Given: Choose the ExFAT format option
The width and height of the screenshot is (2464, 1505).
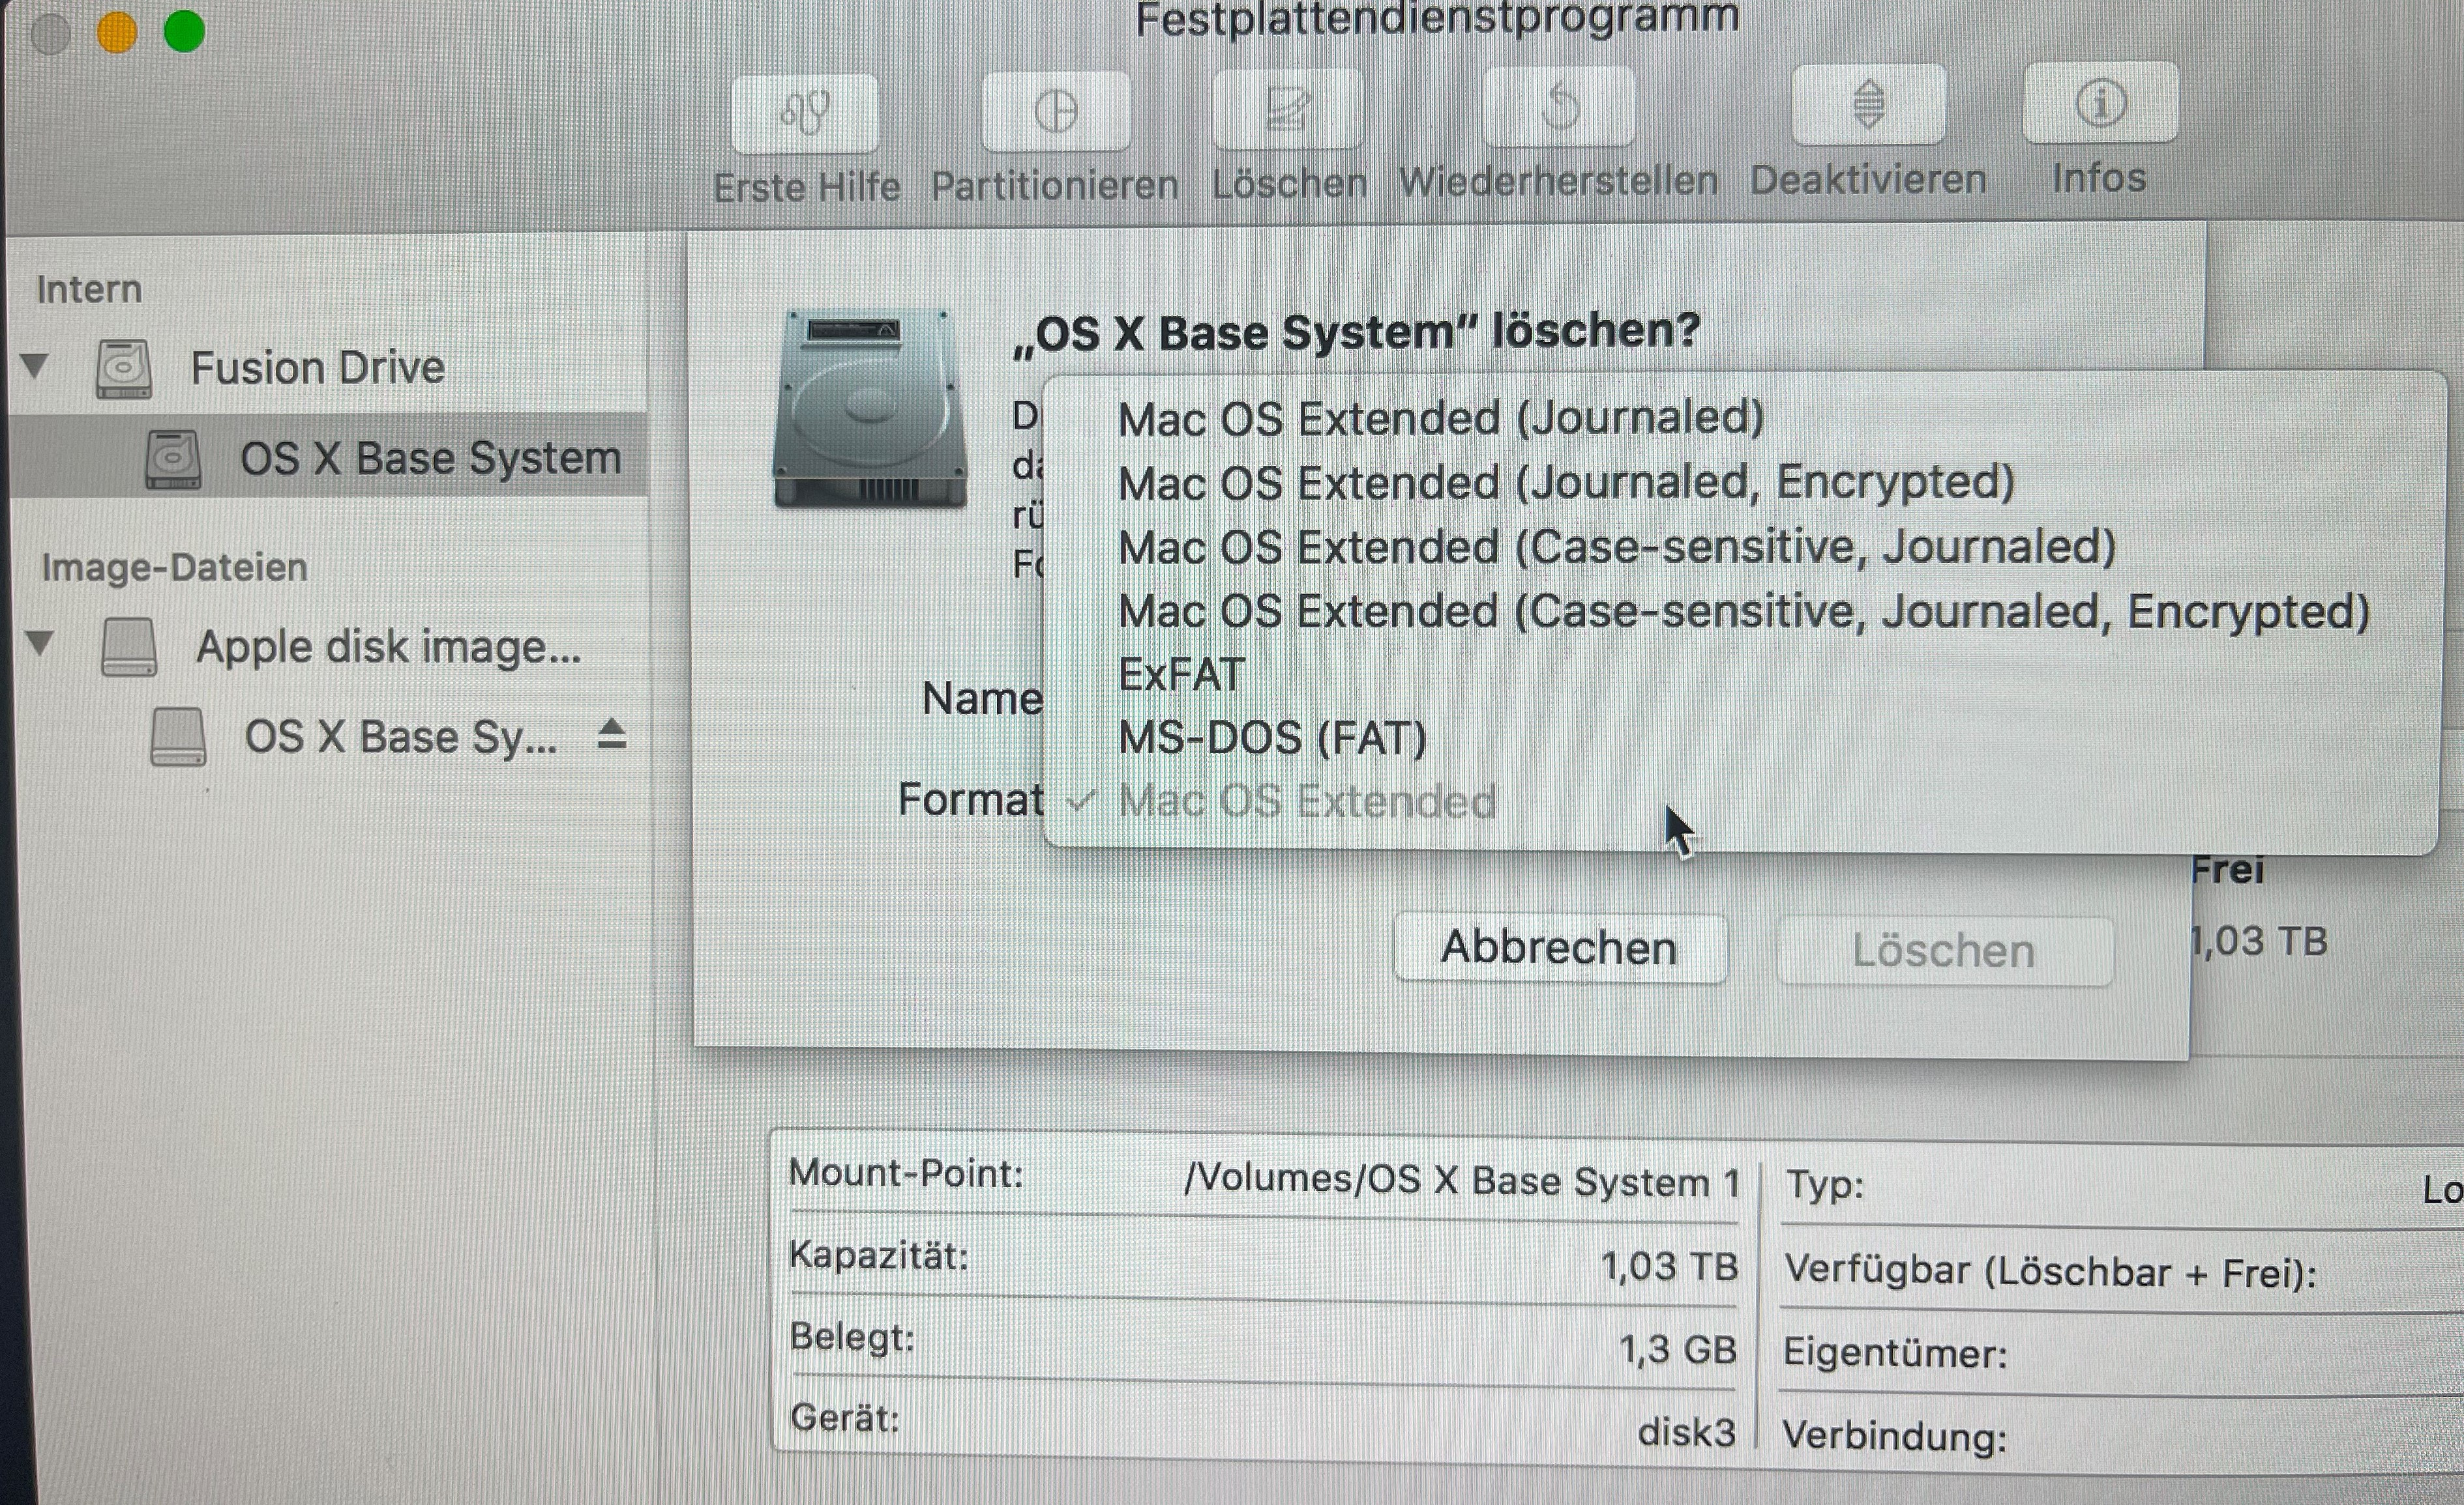Looking at the screenshot, I should (x=1181, y=674).
